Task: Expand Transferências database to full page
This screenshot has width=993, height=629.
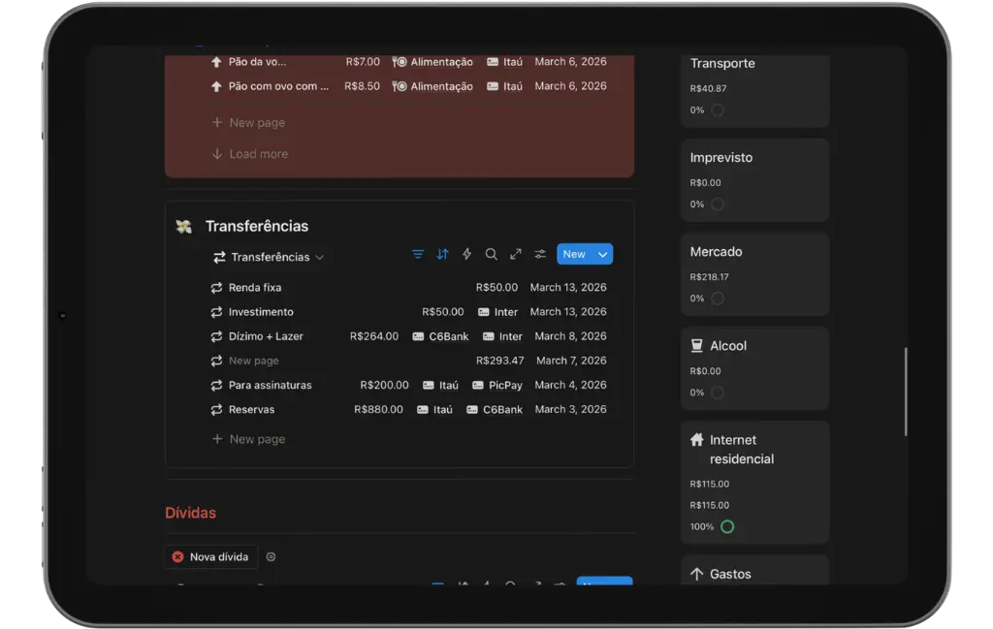Action: (x=516, y=254)
